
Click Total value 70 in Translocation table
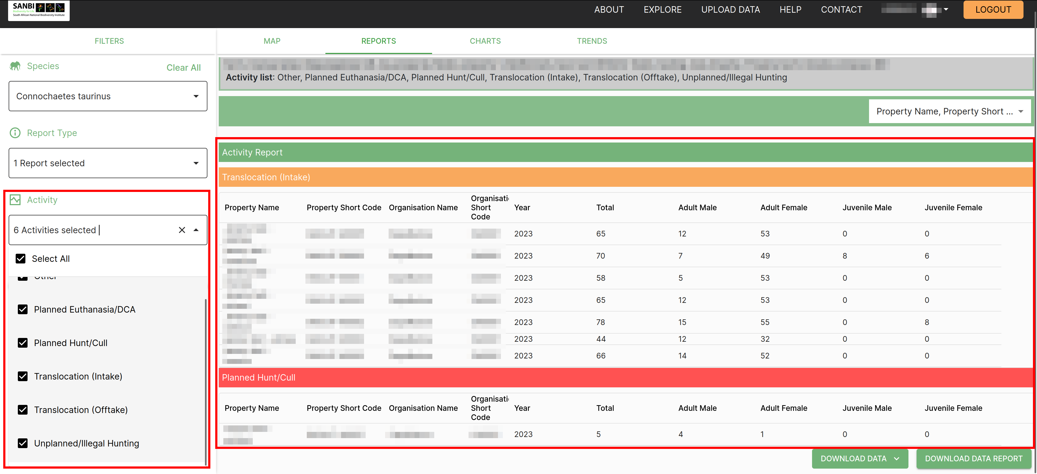coord(601,256)
